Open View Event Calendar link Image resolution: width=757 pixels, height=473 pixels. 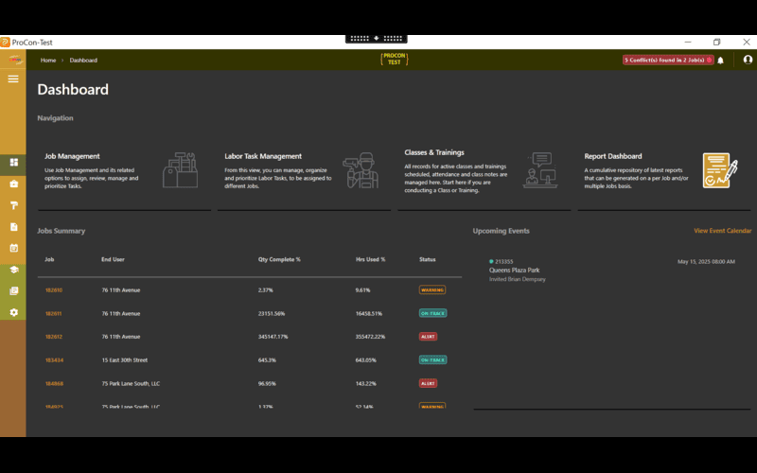point(722,231)
